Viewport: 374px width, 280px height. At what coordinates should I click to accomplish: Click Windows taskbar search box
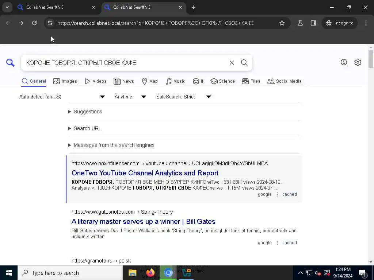[x=70, y=273]
